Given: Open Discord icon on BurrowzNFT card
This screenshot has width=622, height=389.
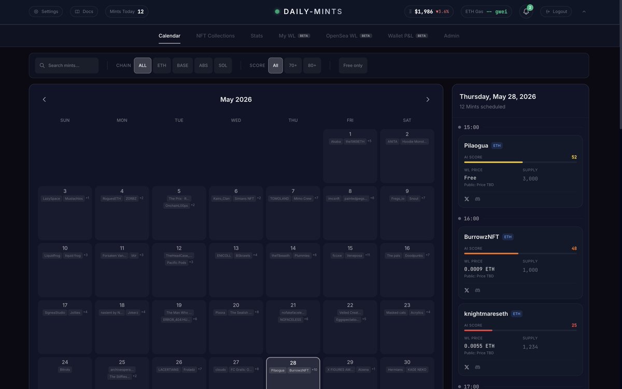Looking at the screenshot, I should [477, 290].
